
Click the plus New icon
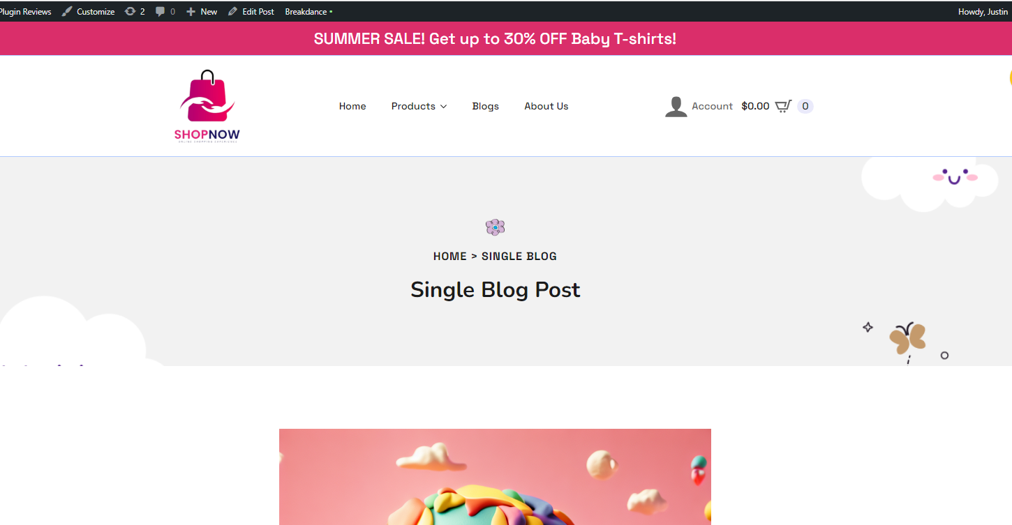click(x=191, y=11)
